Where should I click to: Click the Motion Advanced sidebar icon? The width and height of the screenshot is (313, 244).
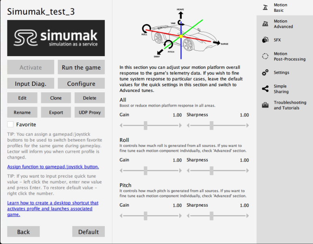pos(265,24)
